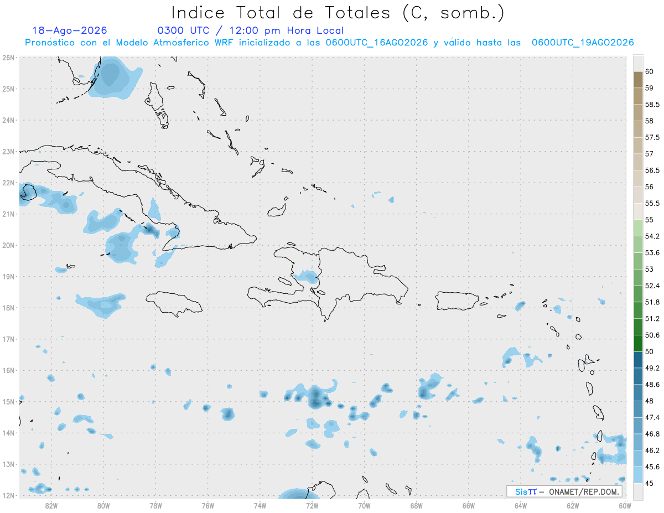
Task: Click the colorbar value "58.5"
Action: (x=652, y=105)
